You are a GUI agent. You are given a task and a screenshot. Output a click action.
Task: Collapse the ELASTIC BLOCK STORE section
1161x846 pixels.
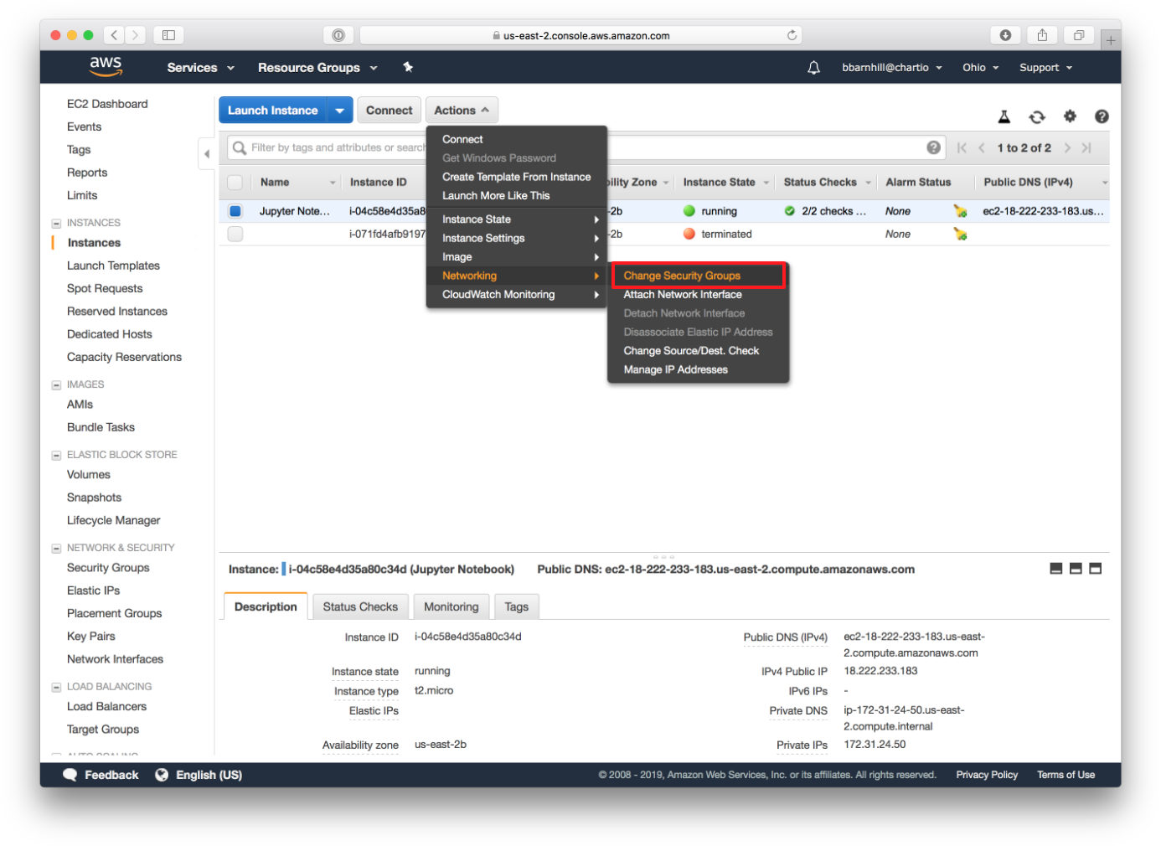(x=56, y=455)
